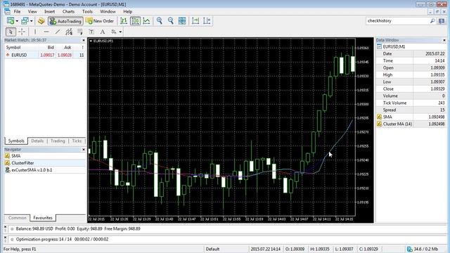Switch chart to candlesticks mode
Viewport: 450px width, 253px height.
135,20
